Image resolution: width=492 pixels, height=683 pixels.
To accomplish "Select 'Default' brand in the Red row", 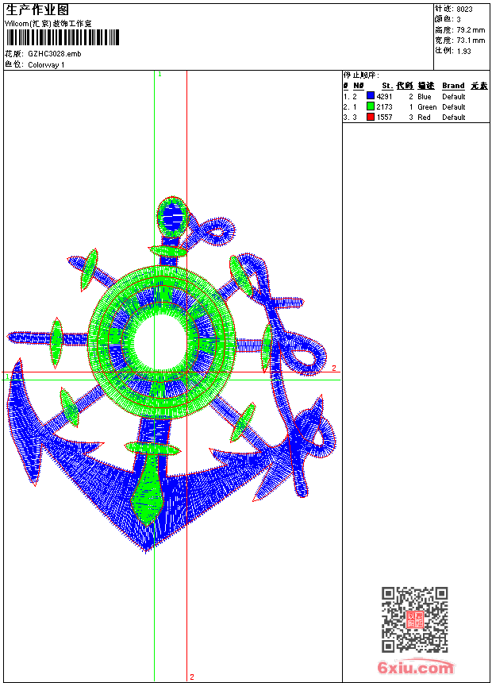I will coord(454,118).
